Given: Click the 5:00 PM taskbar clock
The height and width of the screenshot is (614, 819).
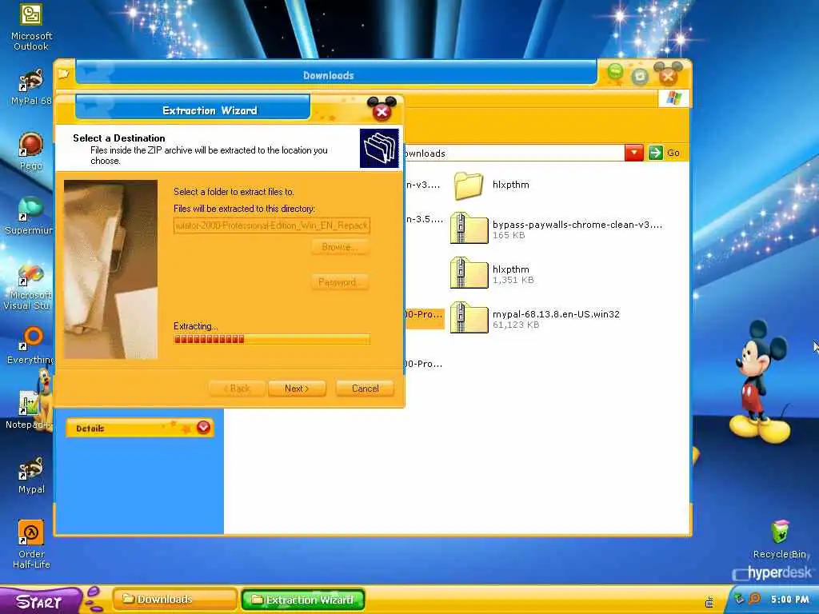Looking at the screenshot, I should (x=789, y=600).
